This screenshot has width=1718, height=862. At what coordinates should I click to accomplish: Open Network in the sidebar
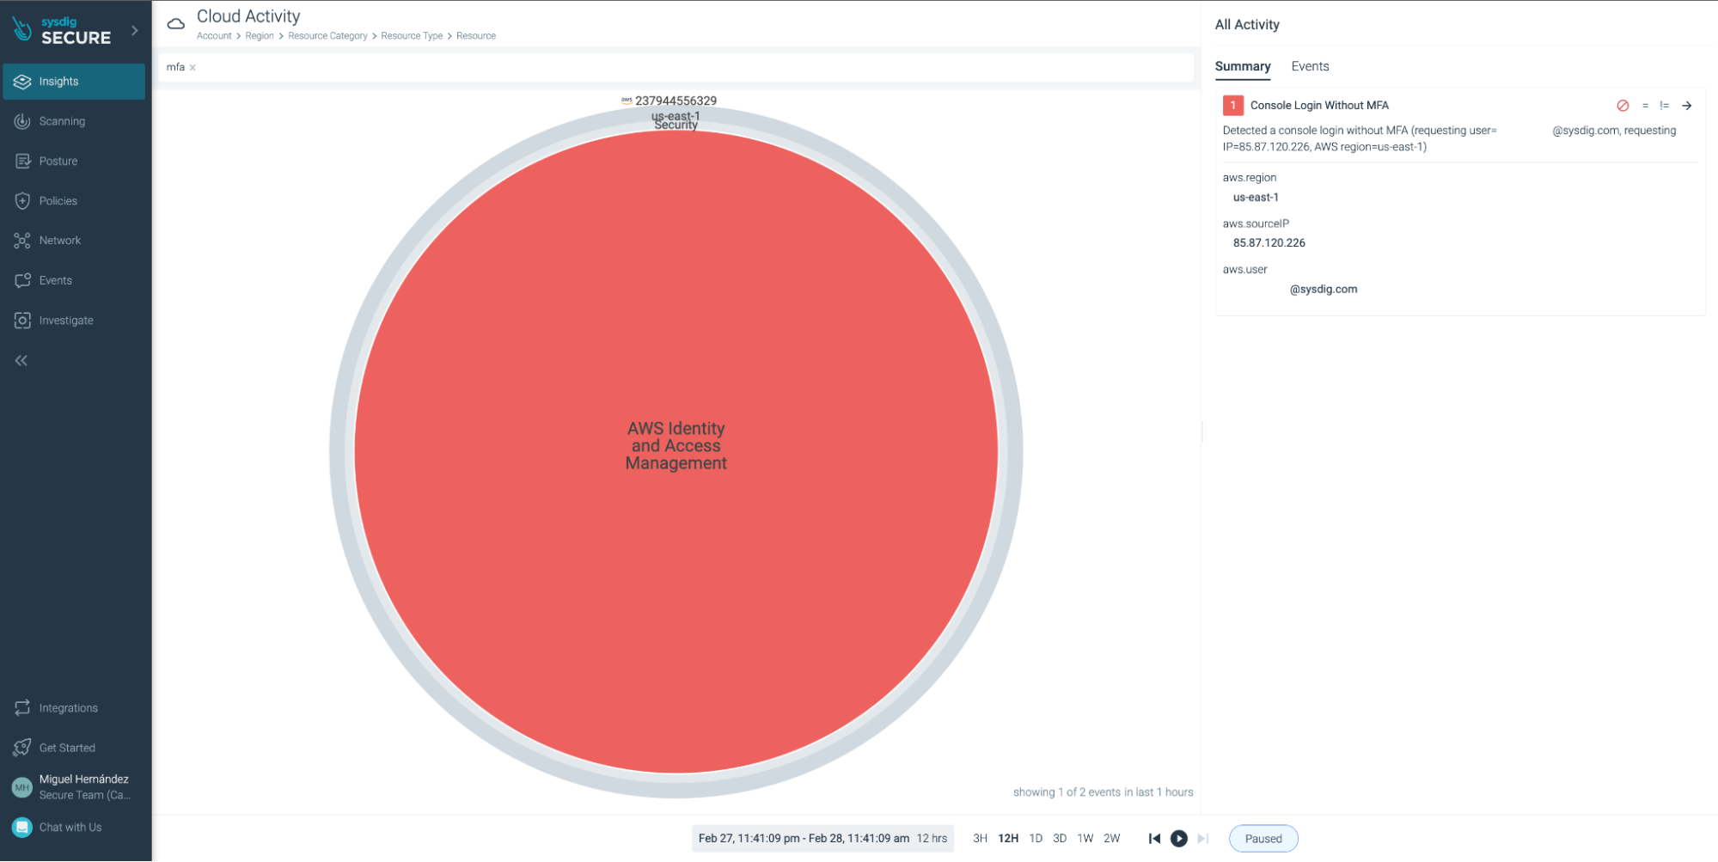(x=74, y=241)
